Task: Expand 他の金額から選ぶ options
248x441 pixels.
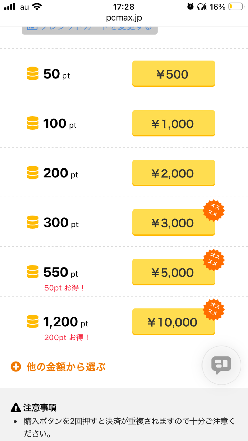Action: [66, 367]
